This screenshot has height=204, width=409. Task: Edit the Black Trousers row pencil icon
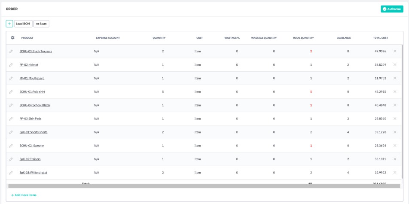pyautogui.click(x=11, y=52)
